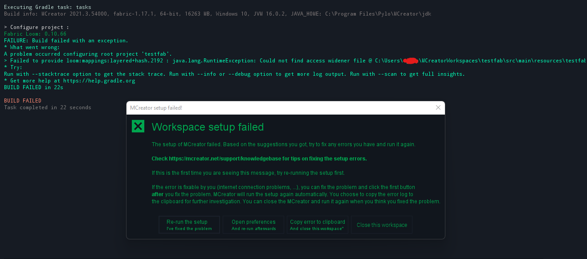The width and height of the screenshot is (587, 259).
Task: Click the I've fixed the problem subtext
Action: pyautogui.click(x=189, y=228)
